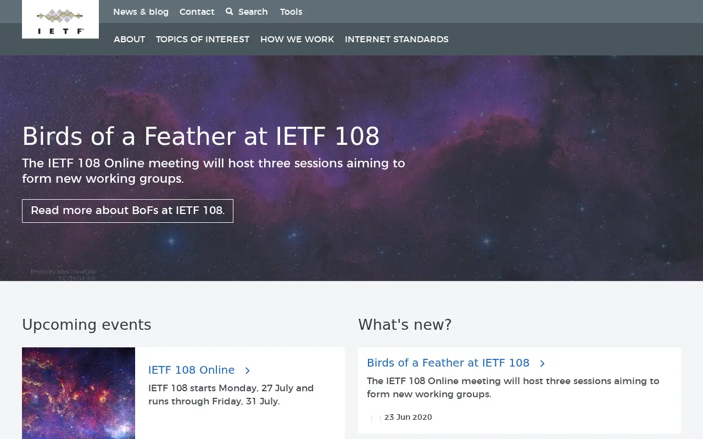Click the What's new? heading

[x=405, y=325]
